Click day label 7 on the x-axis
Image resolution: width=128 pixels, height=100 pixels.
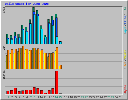coord(31,97)
